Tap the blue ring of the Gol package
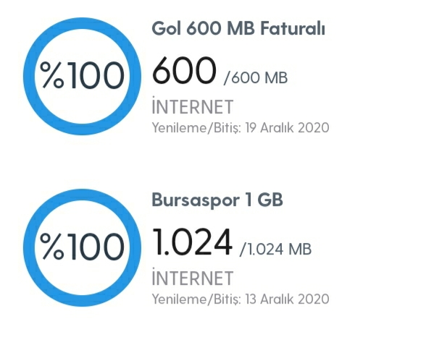The height and width of the screenshot is (337, 421). 82,23
